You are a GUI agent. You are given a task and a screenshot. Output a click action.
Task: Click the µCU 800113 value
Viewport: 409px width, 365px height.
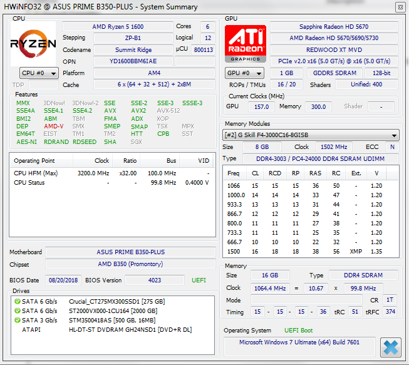(x=203, y=50)
